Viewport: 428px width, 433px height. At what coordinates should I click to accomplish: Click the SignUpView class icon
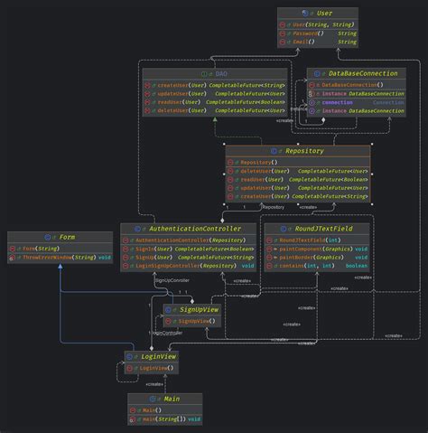[x=168, y=310]
